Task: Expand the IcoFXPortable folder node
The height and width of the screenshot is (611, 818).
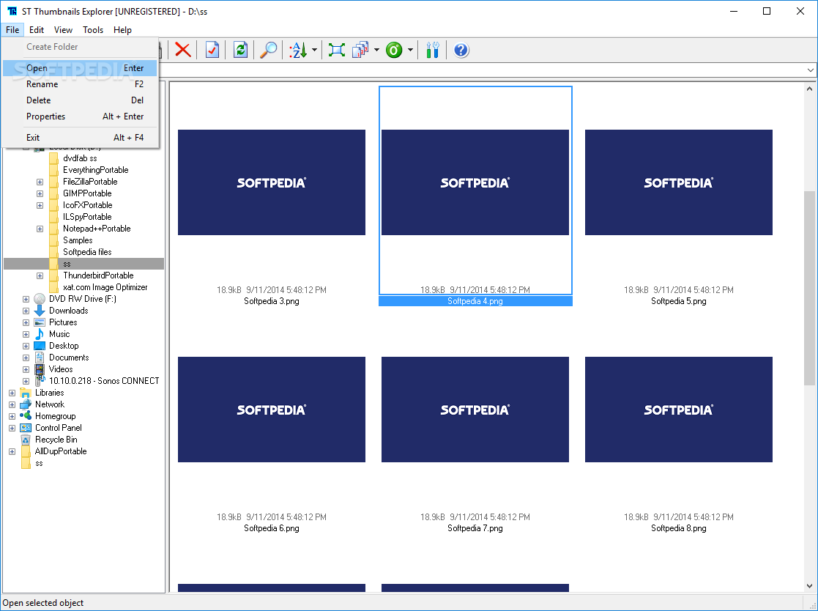Action: click(40, 206)
